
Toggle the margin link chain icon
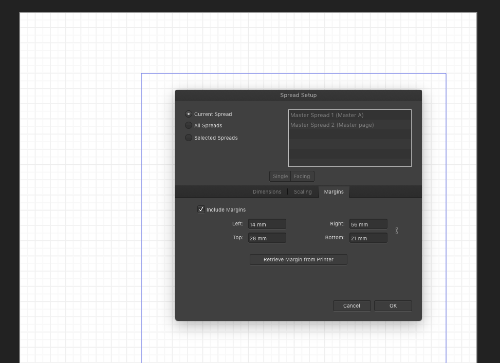pyautogui.click(x=397, y=231)
